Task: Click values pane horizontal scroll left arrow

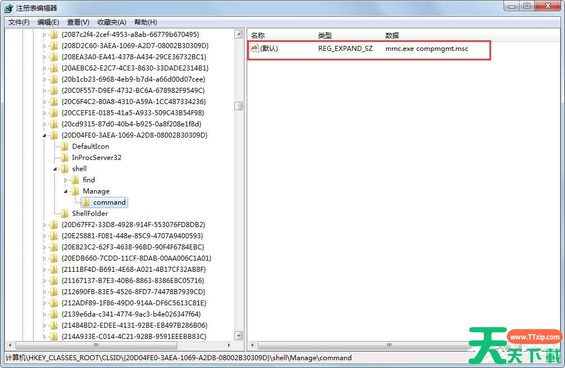Action: [252, 345]
